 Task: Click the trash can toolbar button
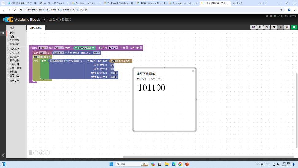click(x=287, y=27)
